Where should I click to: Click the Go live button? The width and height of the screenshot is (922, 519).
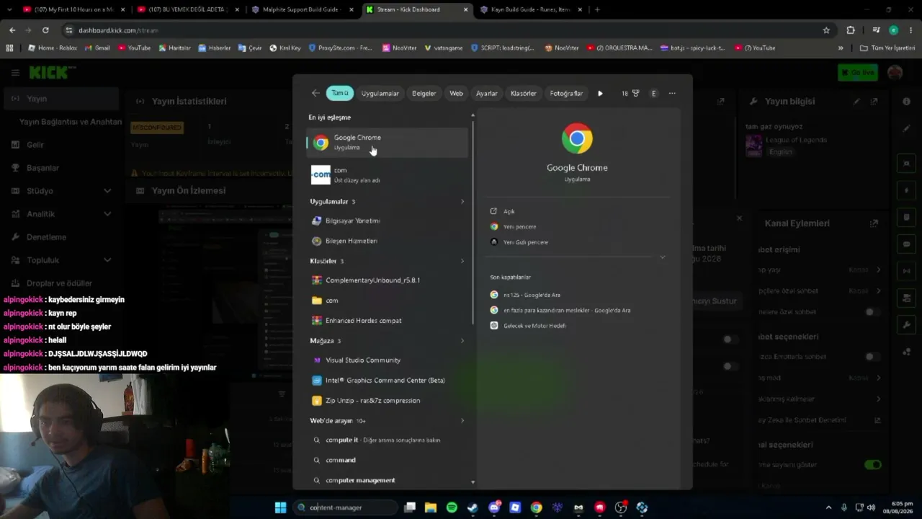[x=857, y=72]
